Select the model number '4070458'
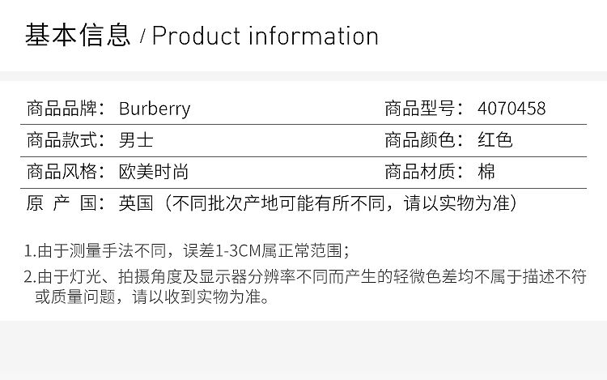Image resolution: width=607 pixels, height=380 pixels. point(512,109)
